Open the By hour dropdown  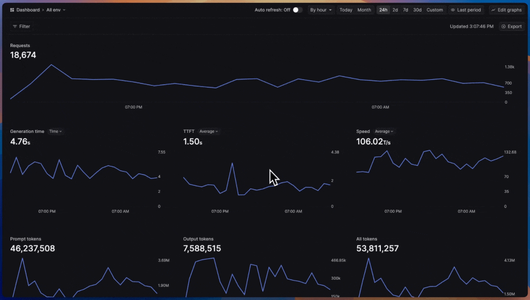[x=321, y=10]
